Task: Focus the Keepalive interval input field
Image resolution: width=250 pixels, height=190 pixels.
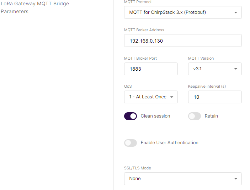Action: [x=215, y=97]
